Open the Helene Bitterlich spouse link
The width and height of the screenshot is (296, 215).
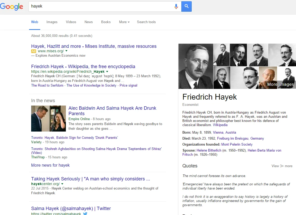pyautogui.click(x=209, y=151)
